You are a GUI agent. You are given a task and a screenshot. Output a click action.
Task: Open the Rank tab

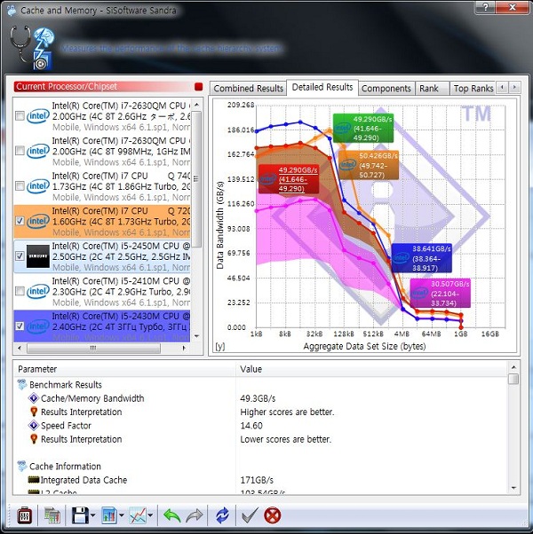pos(431,89)
